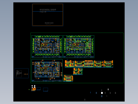Click the long row of orange elevation drawings
Viewport: 138px width, 104px height.
tap(89, 64)
